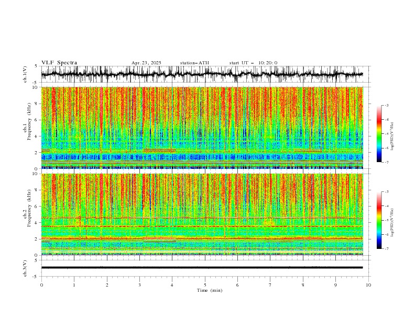The height and width of the screenshot is (320, 415).
Task: Click the ch.1 spectrogram color bar
Action: click(379, 134)
